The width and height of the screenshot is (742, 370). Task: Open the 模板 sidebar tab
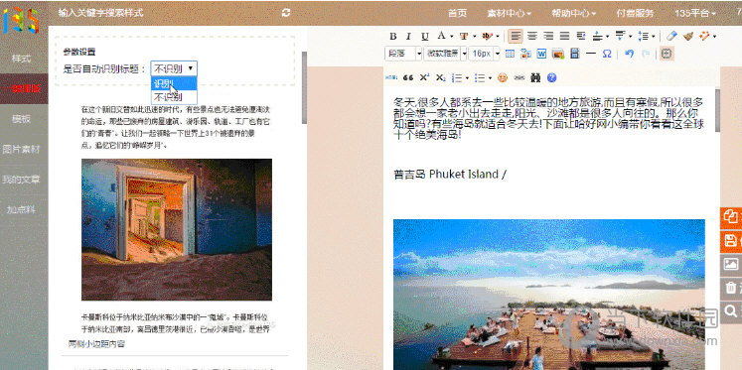(x=22, y=119)
